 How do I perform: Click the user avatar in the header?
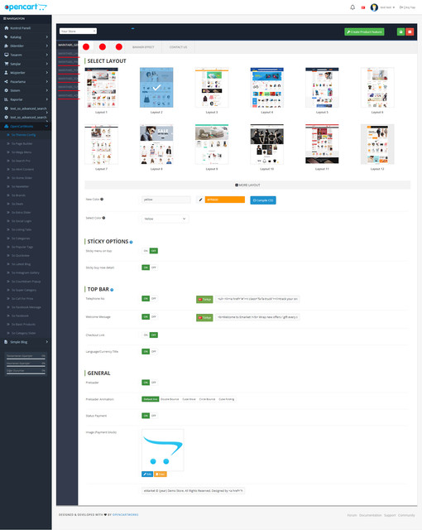click(x=374, y=7)
